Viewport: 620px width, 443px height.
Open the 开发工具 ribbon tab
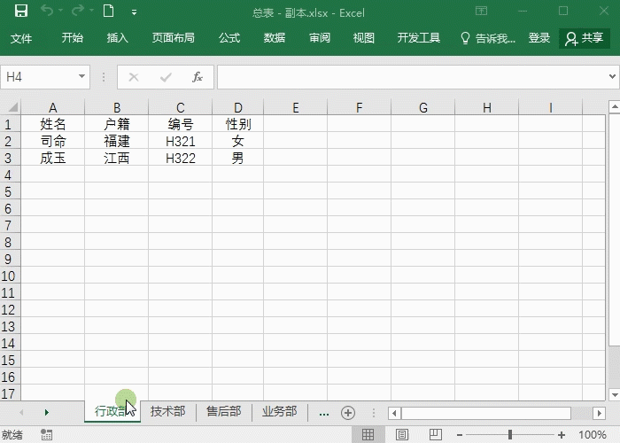click(419, 38)
